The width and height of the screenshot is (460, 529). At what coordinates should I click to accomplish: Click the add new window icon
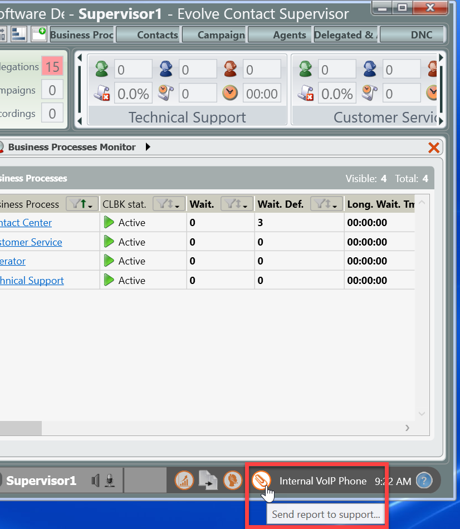pos(38,34)
